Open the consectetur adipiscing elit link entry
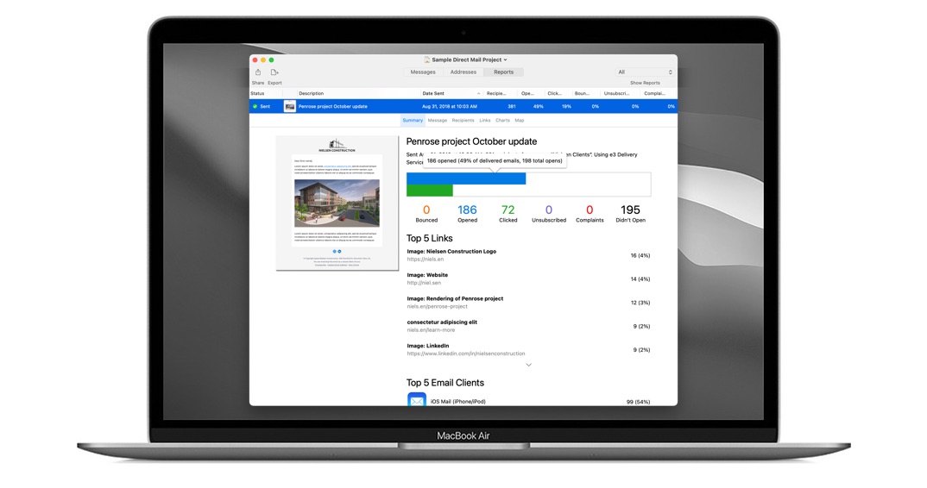This screenshot has width=927, height=488. tap(528, 326)
